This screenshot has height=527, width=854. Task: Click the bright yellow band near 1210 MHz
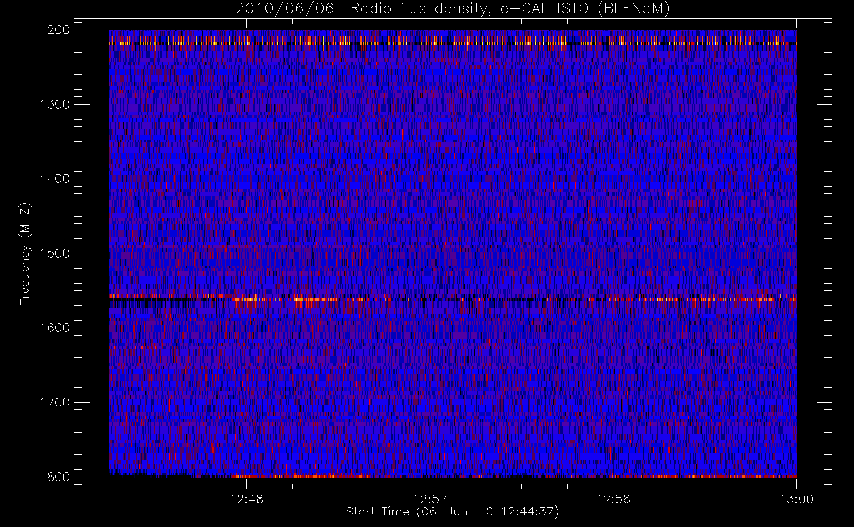pos(453,40)
